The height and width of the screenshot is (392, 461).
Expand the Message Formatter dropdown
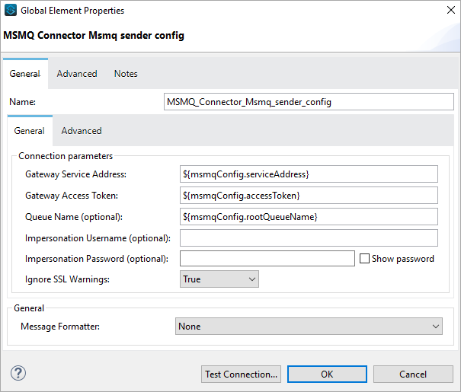[309, 326]
